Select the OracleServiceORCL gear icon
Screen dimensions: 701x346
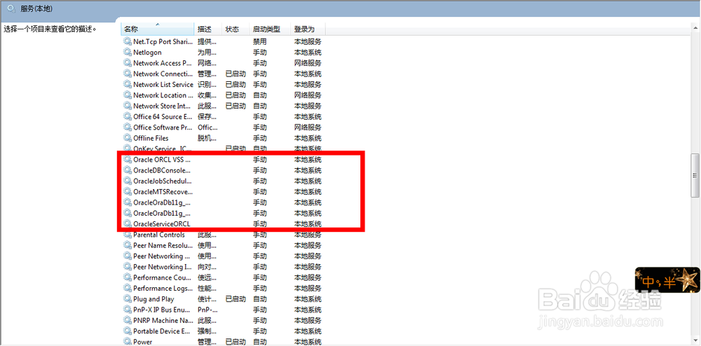128,223
